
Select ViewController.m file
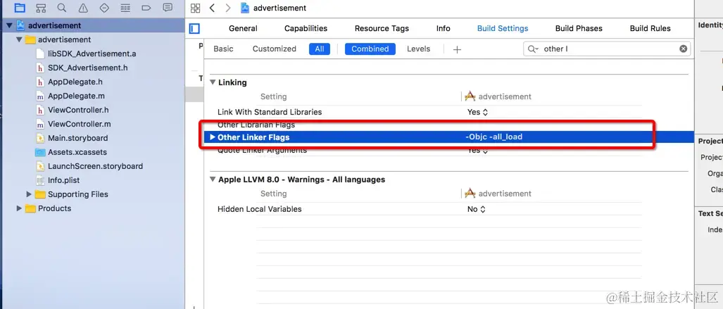(x=80, y=124)
